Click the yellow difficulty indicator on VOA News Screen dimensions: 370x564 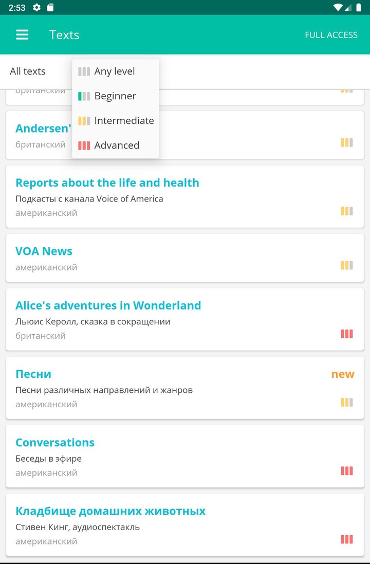pos(347,265)
